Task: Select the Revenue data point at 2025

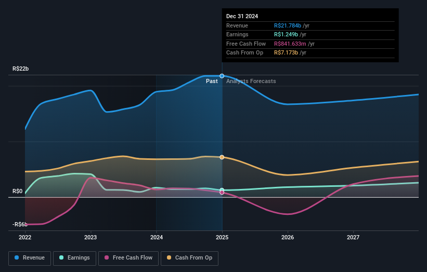Action: 222,76
